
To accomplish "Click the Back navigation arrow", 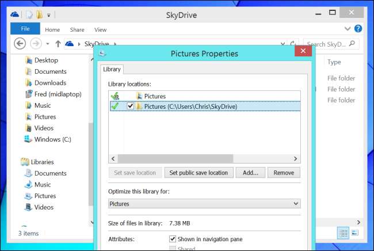I will point(20,43).
